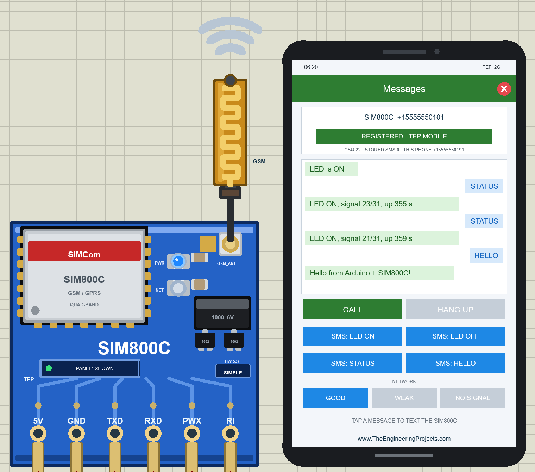Screen dimensions: 535x472
Task: Click the REGISTERED - TEP MOBILE status bar
Action: (x=404, y=136)
